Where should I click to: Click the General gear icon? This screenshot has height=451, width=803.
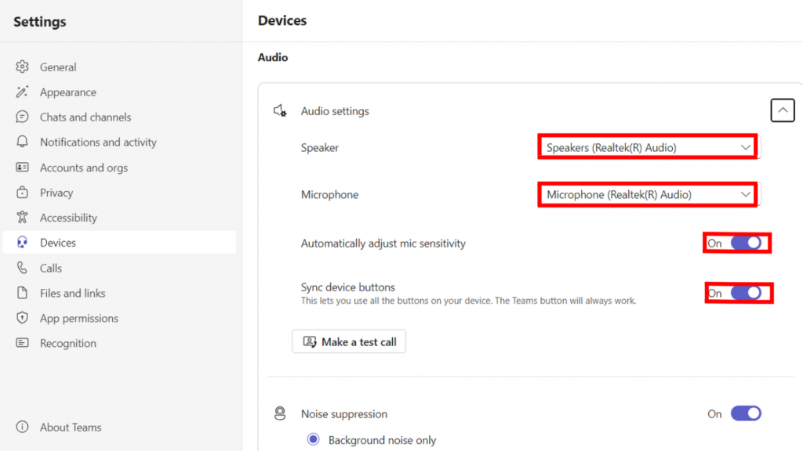click(x=22, y=67)
